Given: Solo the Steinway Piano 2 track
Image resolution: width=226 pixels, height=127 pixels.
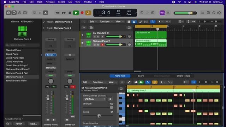Looking at the screenshot, I should [x=98, y=45].
